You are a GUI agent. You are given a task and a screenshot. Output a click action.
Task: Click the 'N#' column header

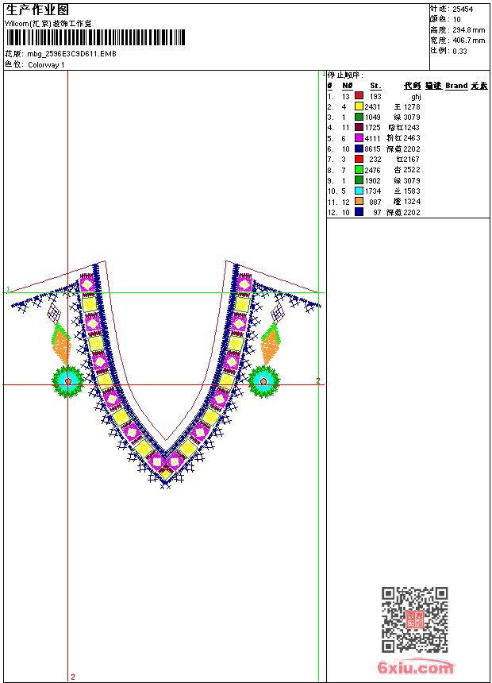(x=347, y=86)
